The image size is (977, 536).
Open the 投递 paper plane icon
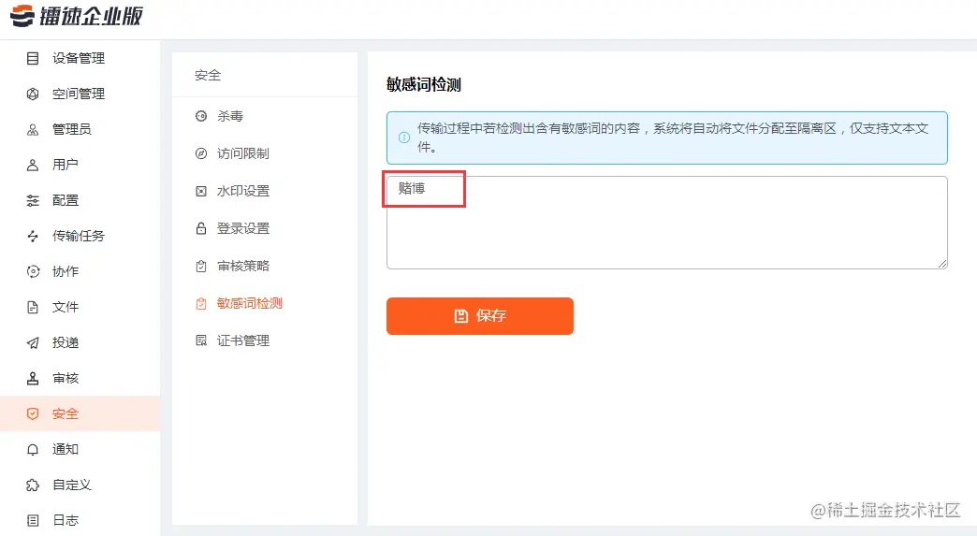[x=33, y=342]
